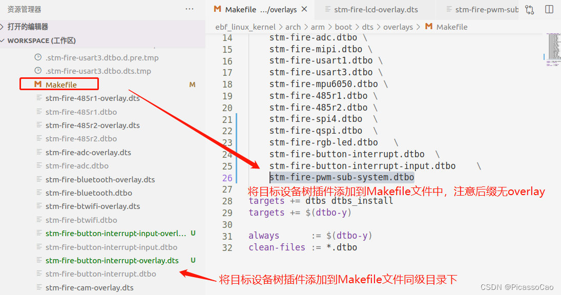Open the compare changes icon in editor toolbar
561x295 pixels.
(x=530, y=10)
